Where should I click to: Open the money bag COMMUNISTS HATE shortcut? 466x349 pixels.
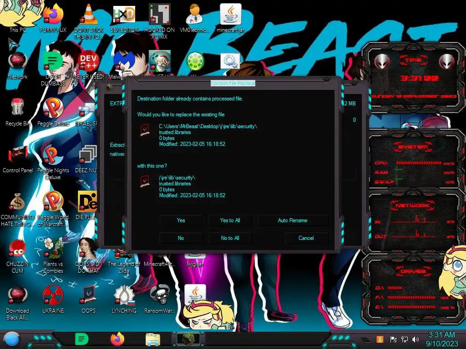pyautogui.click(x=18, y=209)
